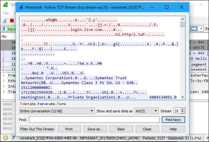This screenshot has height=142, width=209.
Task: Click the a5b@N first stream line
Action: click(x=69, y=20)
